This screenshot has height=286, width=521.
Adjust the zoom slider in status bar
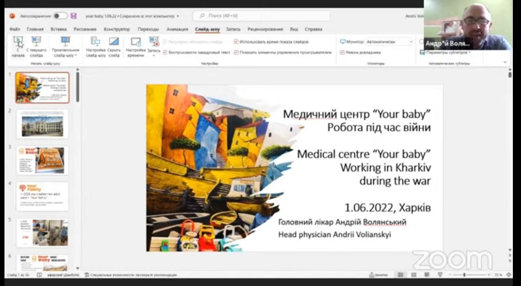pyautogui.click(x=465, y=275)
